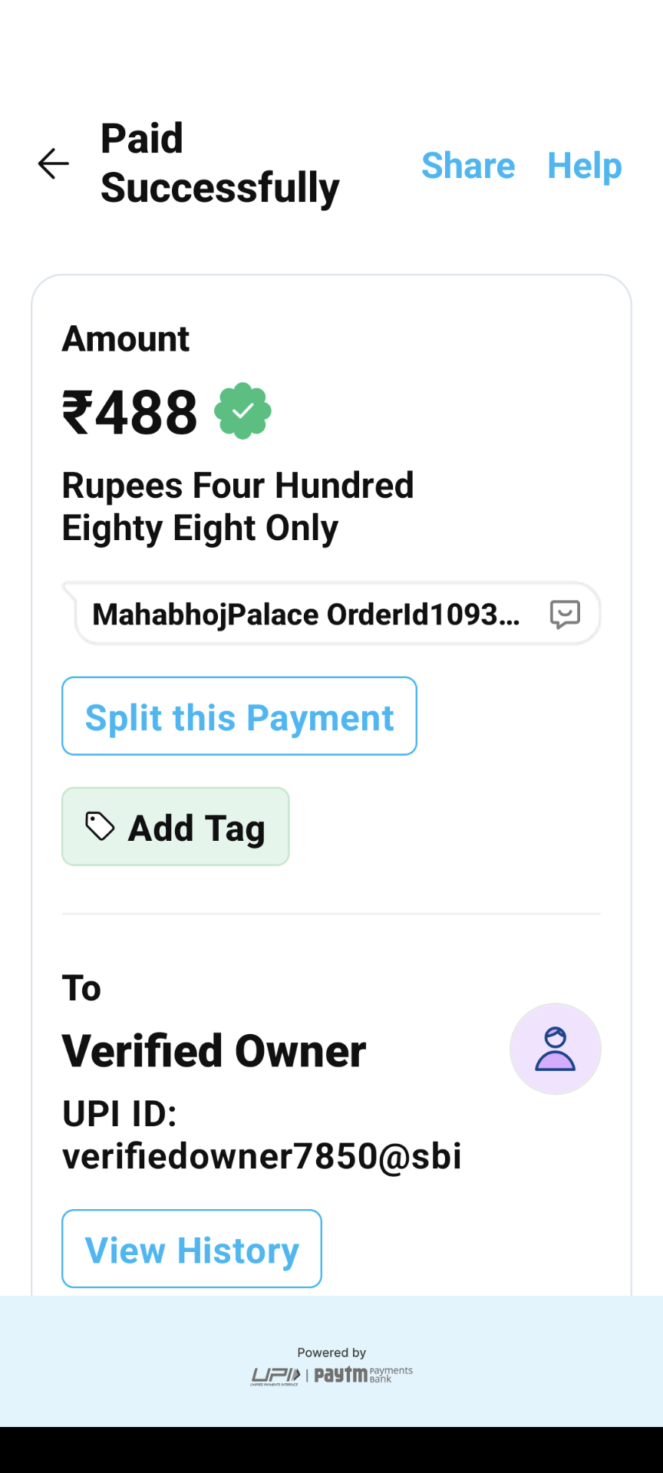Open View History for this payee
663x1473 pixels.
tap(192, 1249)
